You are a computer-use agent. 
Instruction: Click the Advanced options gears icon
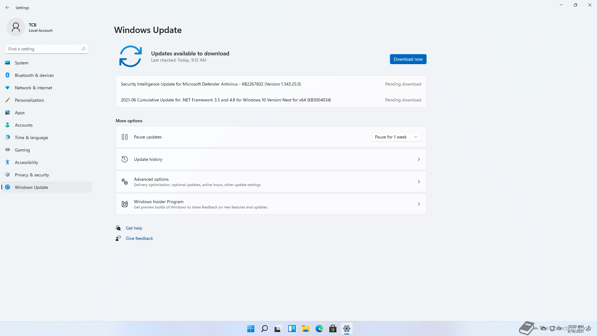125,182
